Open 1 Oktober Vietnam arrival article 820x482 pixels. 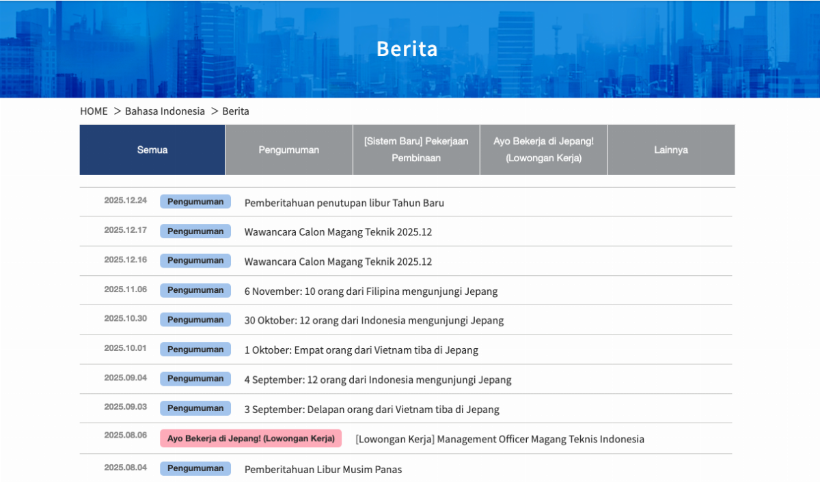tap(361, 350)
